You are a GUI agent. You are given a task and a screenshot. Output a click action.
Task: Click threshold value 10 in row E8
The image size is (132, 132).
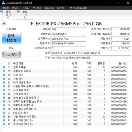coord(104,116)
